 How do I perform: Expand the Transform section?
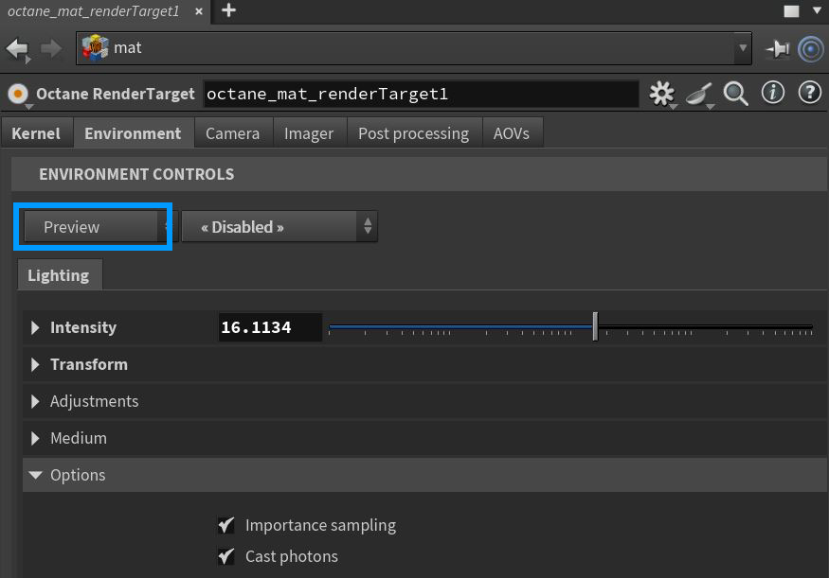[x=35, y=364]
